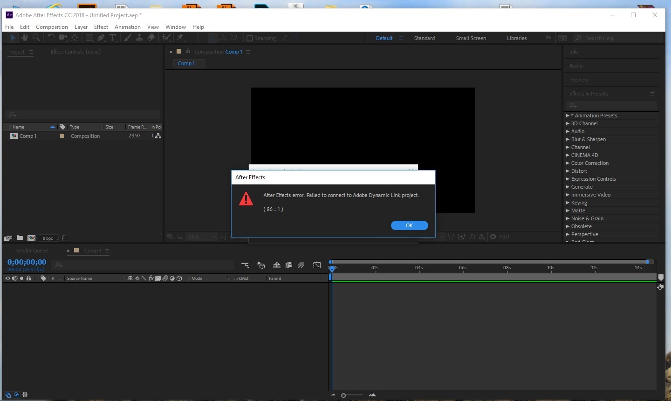Switch to Small Screen workspace
Screen dimensions: 671x401
[471, 38]
